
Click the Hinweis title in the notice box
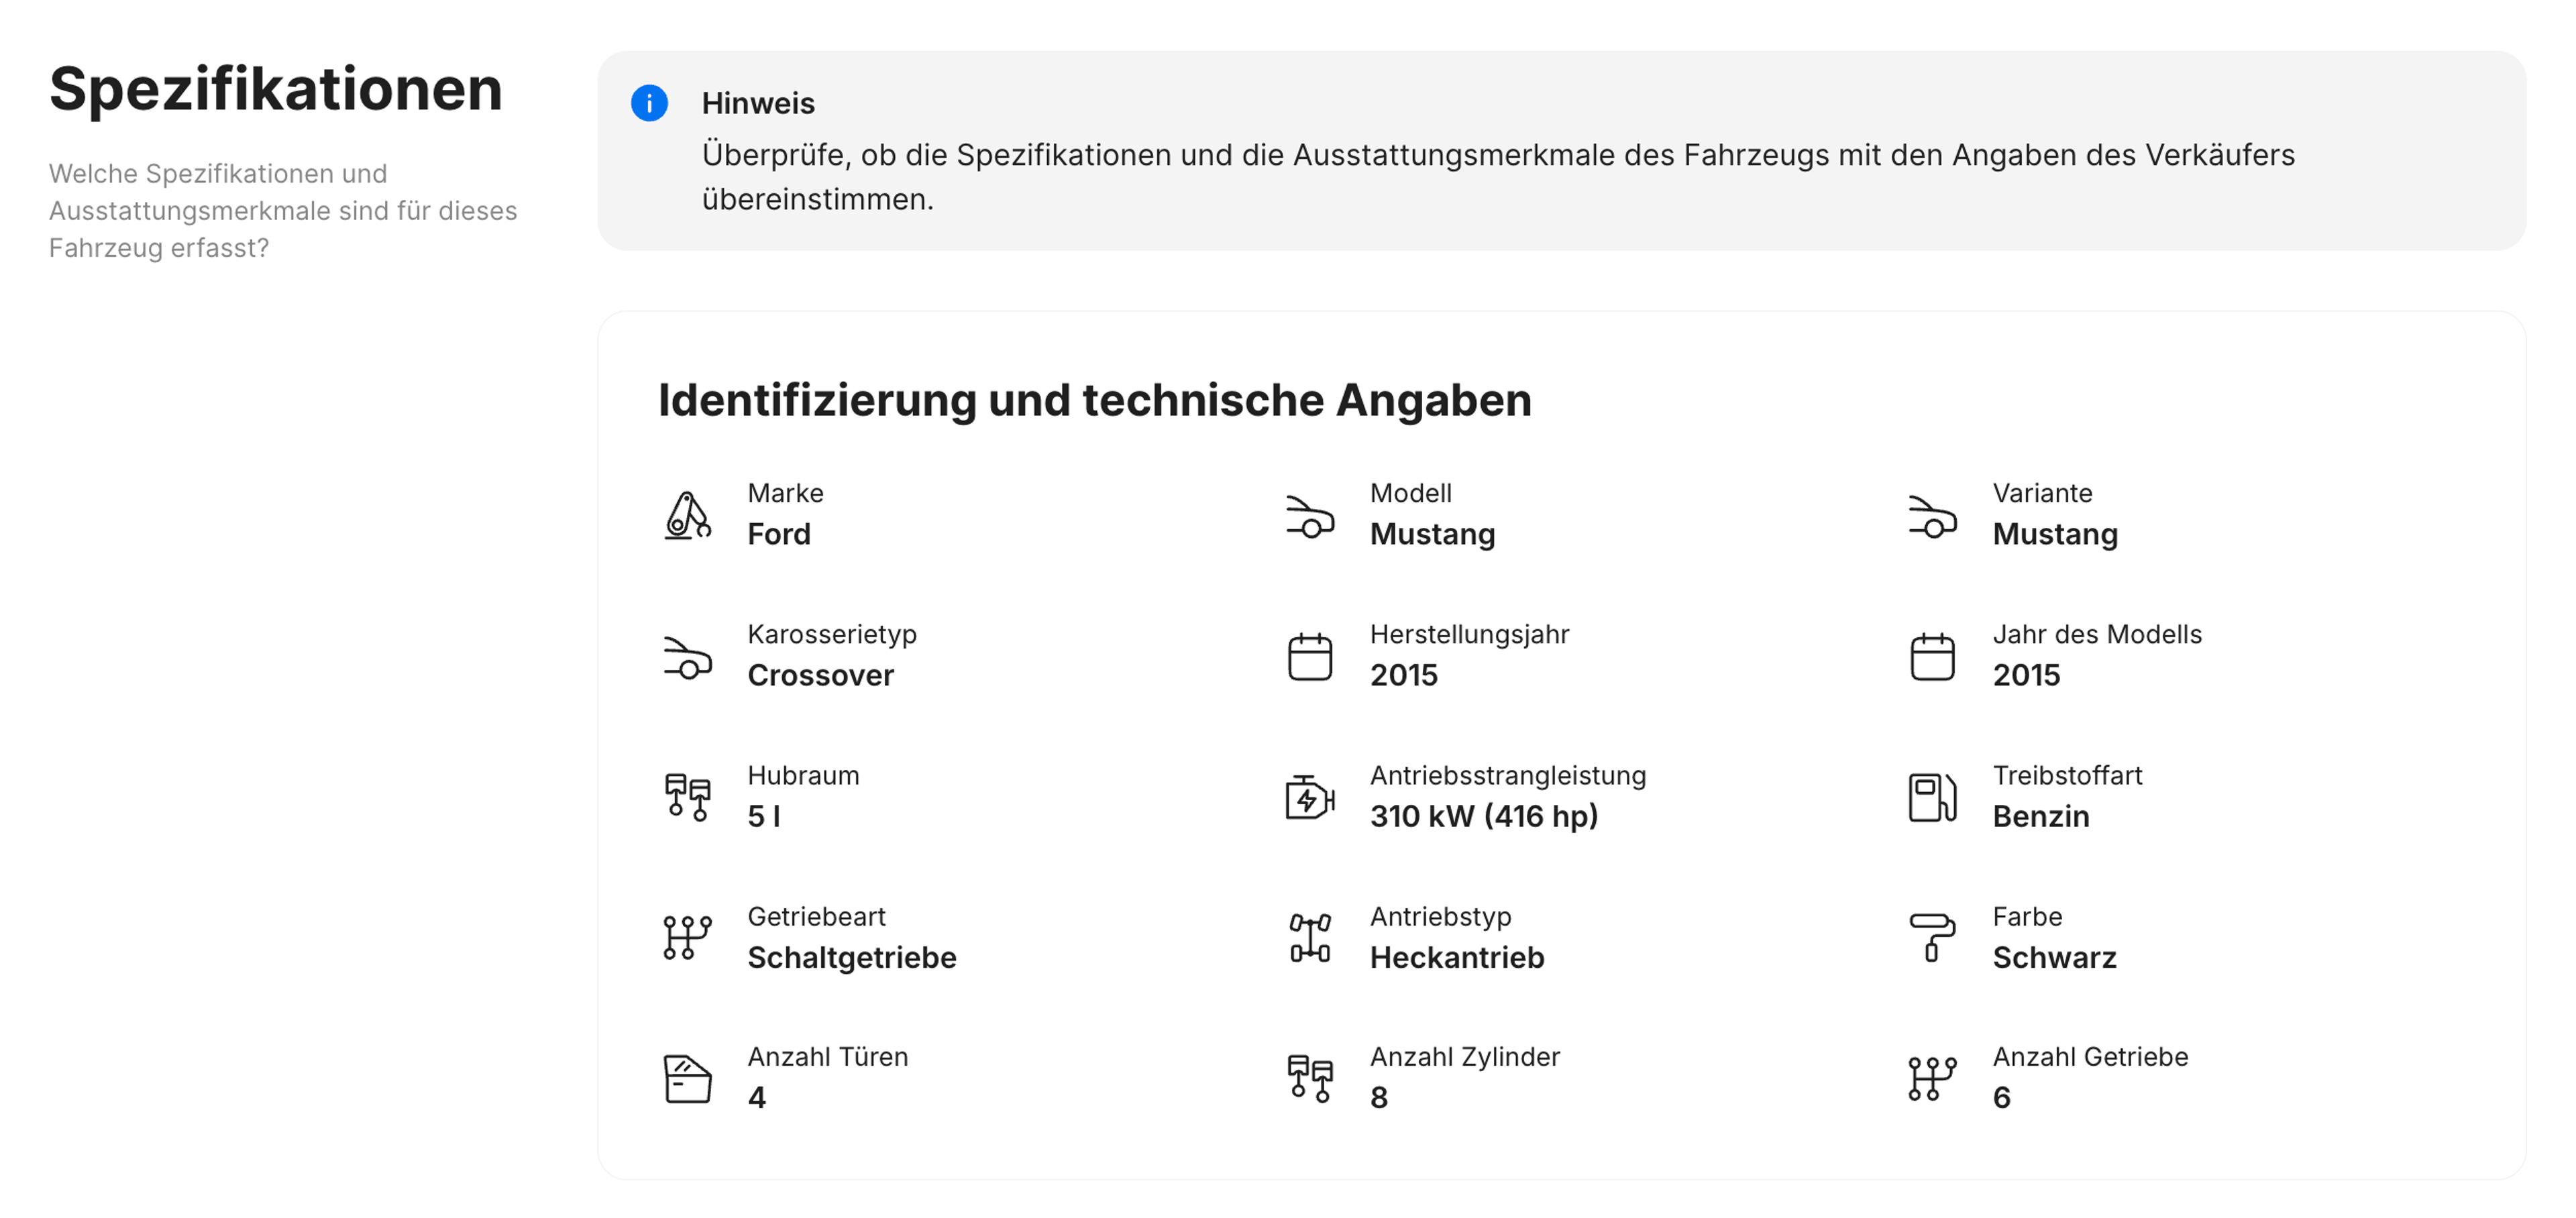tap(758, 103)
